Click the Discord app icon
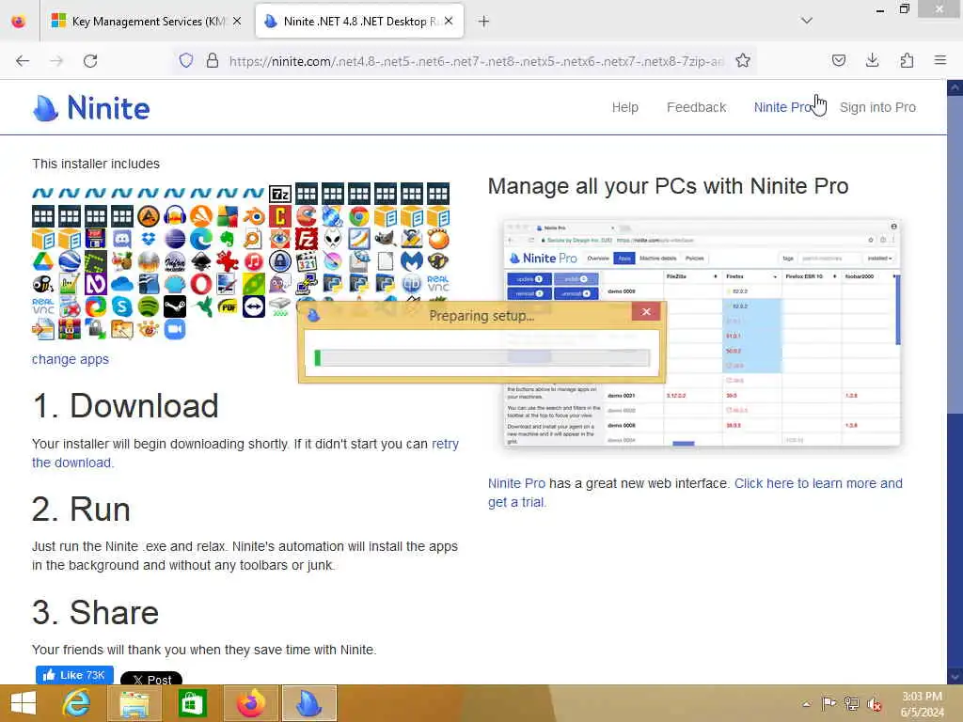Screen dimensions: 963x722 pyautogui.click(x=122, y=240)
